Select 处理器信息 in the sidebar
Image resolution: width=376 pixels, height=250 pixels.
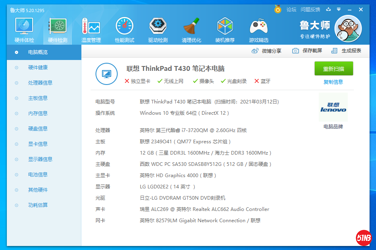pos(40,83)
